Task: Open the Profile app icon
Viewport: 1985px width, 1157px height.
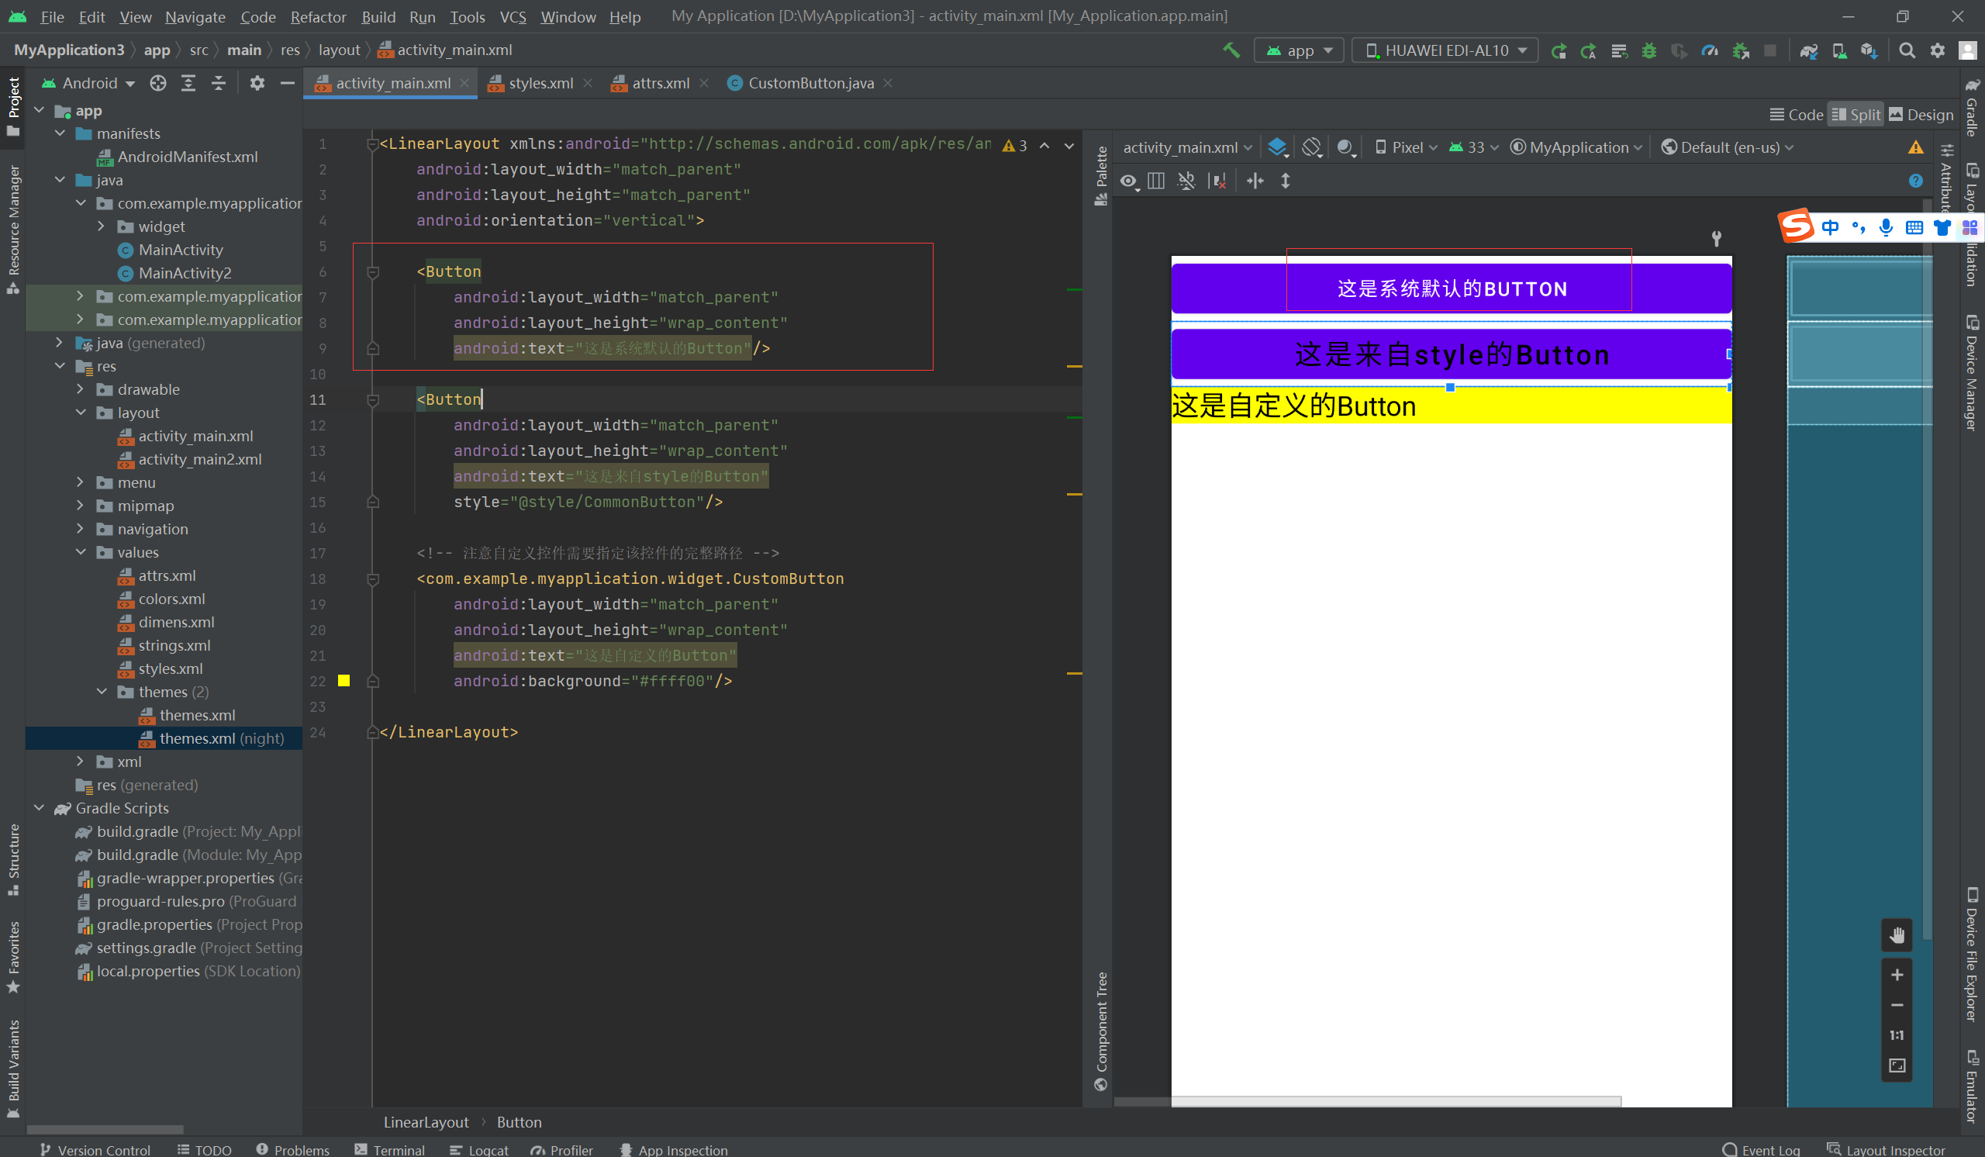Action: (1709, 50)
